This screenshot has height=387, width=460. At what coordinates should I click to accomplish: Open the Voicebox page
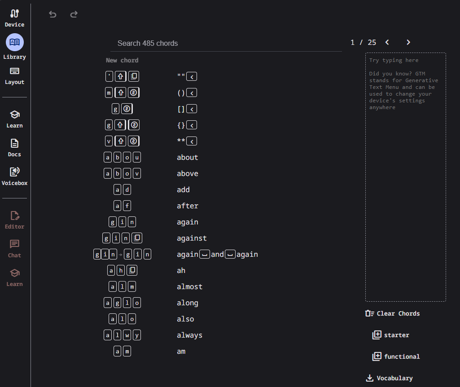point(14,176)
